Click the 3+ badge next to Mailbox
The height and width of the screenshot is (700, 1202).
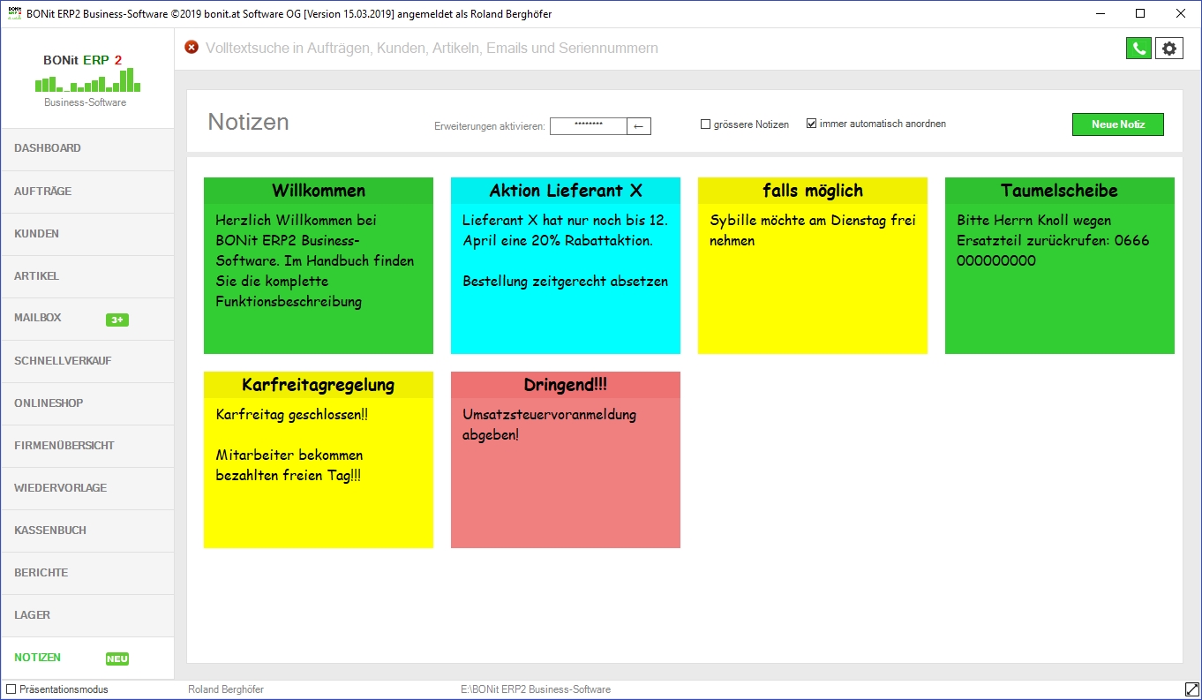coord(117,320)
